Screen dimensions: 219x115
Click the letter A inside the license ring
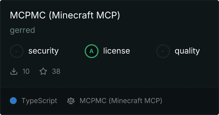[x=91, y=51]
